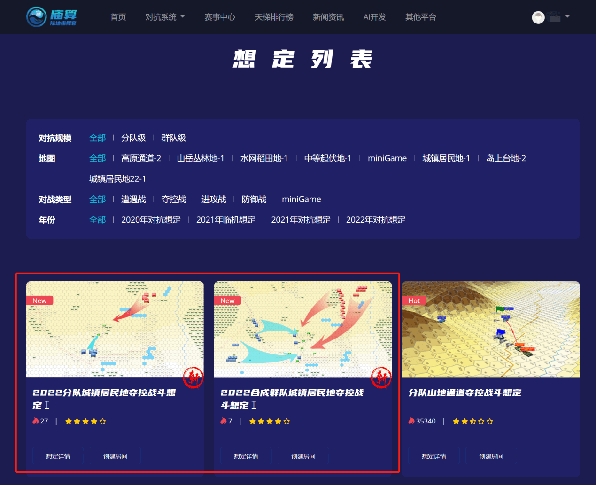596x485 pixels.
Task: Click 想定详情 on the first scenario card
Action: pyautogui.click(x=58, y=455)
